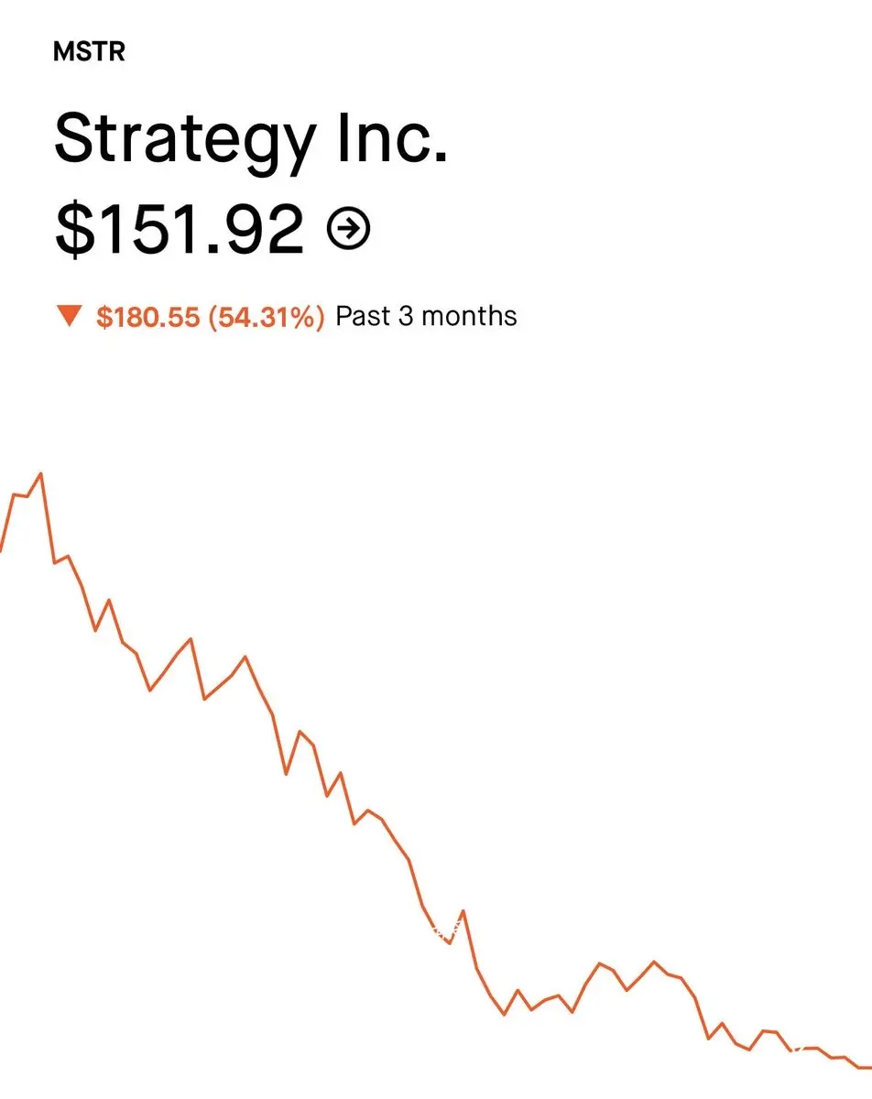This screenshot has height=1099, width=872.
Task: Open the circled arrow next to $151.92
Action: coord(349,229)
